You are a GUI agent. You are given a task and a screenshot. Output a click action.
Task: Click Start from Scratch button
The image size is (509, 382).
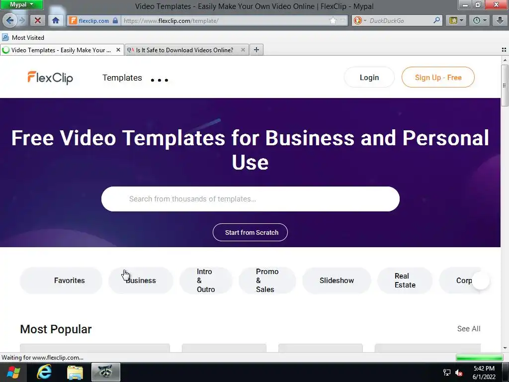[x=251, y=232]
